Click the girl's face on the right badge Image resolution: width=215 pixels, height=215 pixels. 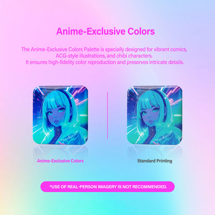(153, 115)
